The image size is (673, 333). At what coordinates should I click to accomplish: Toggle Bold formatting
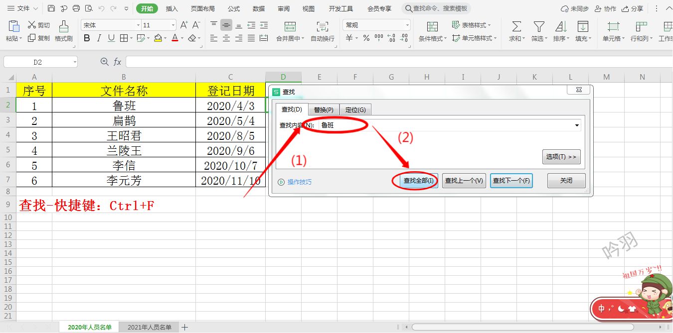click(x=87, y=38)
